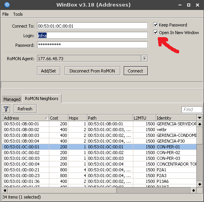The width and height of the screenshot is (204, 202).
Task: Click Disconnect From RoMON button
Action: (92, 71)
